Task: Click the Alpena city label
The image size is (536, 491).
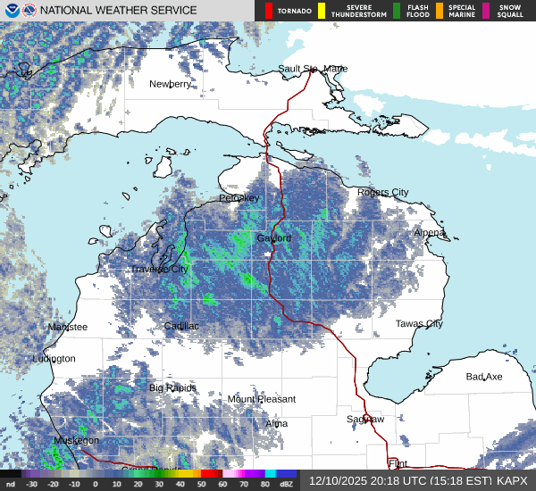Action: [430, 232]
